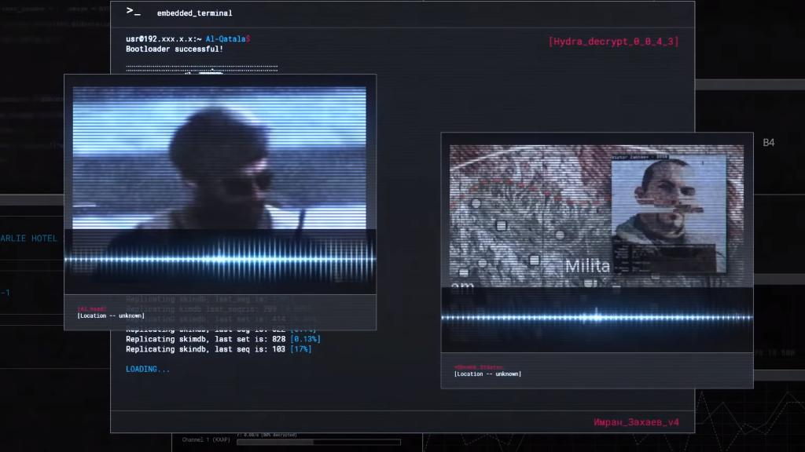Click the Channel 1 decryption progress bar
Image resolution: width=805 pixels, height=452 pixels.
[318, 443]
